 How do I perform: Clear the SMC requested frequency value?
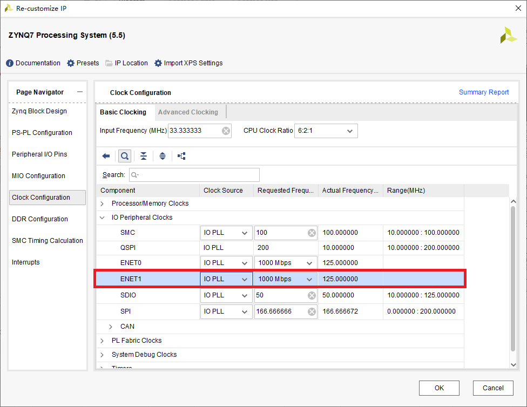click(312, 233)
